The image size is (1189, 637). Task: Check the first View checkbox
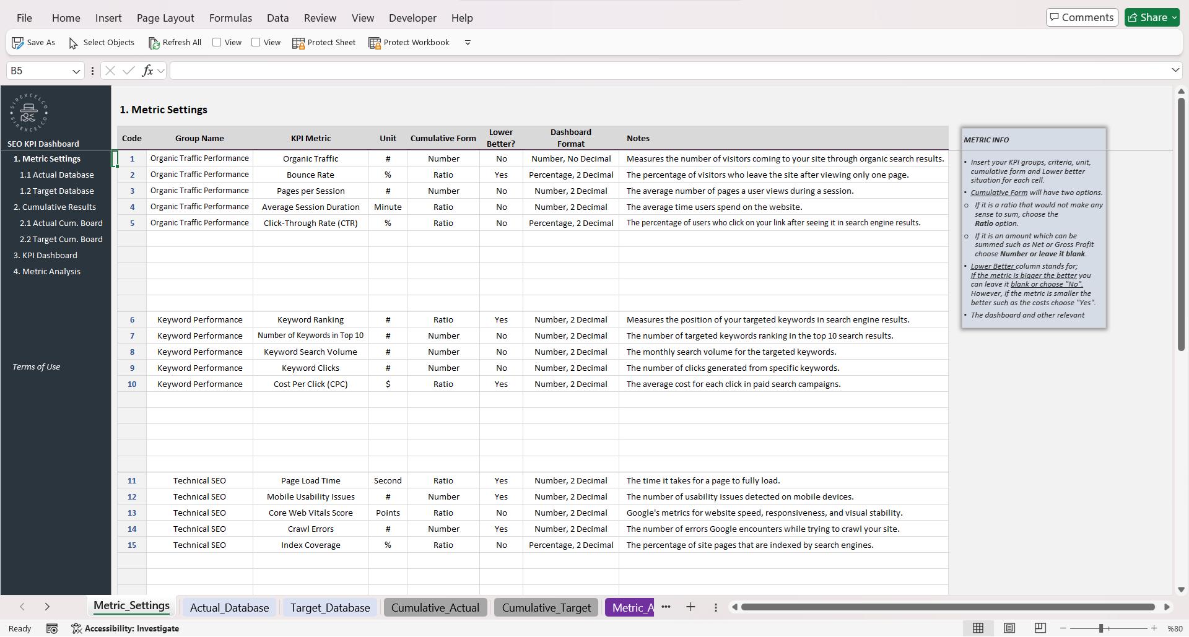(217, 42)
